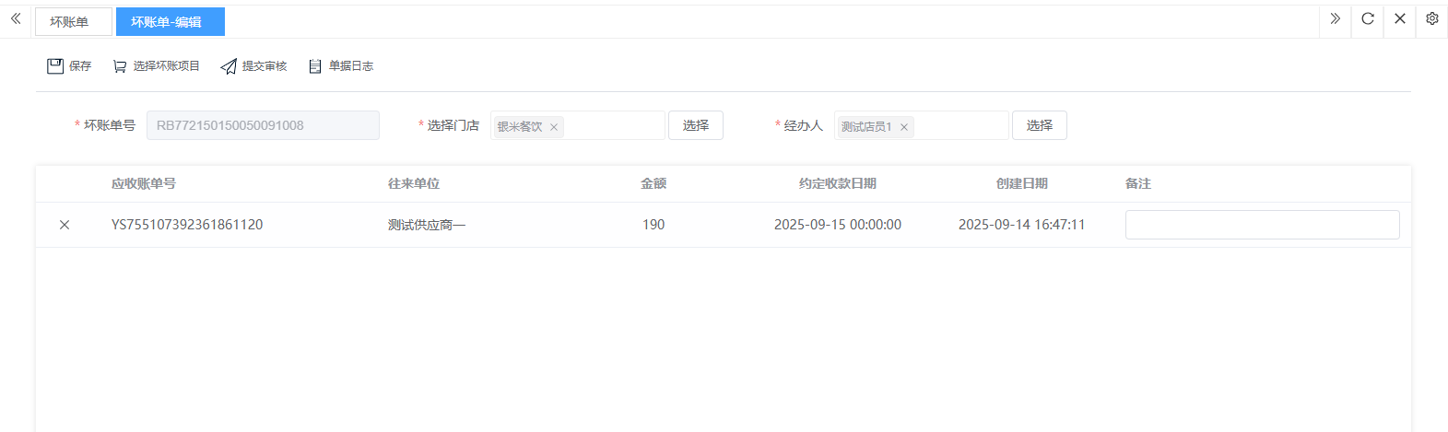Remove the 银米餐饮 store tag
The image size is (1448, 432).
(554, 127)
